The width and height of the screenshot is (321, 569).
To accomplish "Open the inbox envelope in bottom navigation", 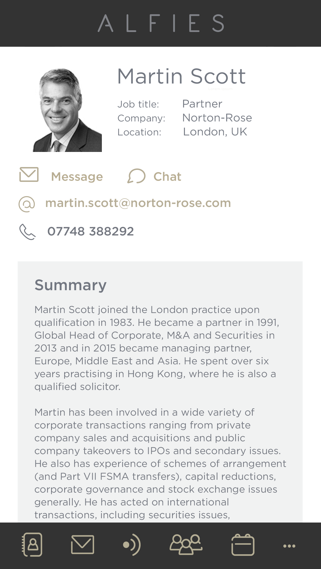I will click(x=82, y=545).
